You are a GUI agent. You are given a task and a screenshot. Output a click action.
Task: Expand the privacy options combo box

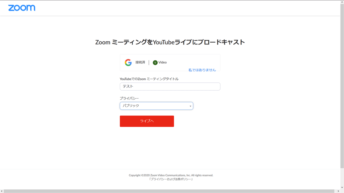(x=156, y=106)
